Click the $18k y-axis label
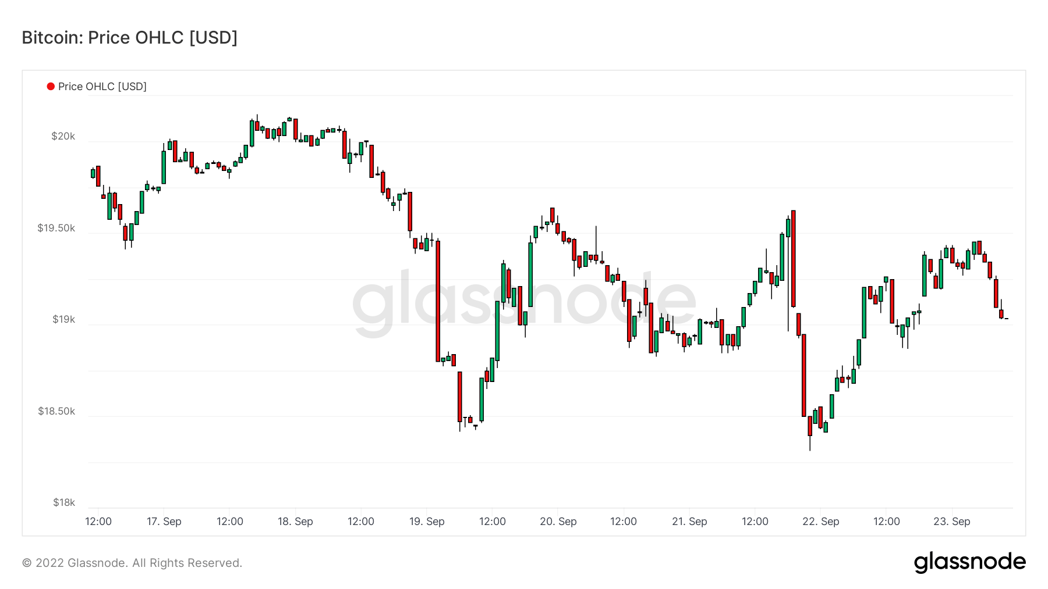This screenshot has height=589, width=1048. (64, 502)
